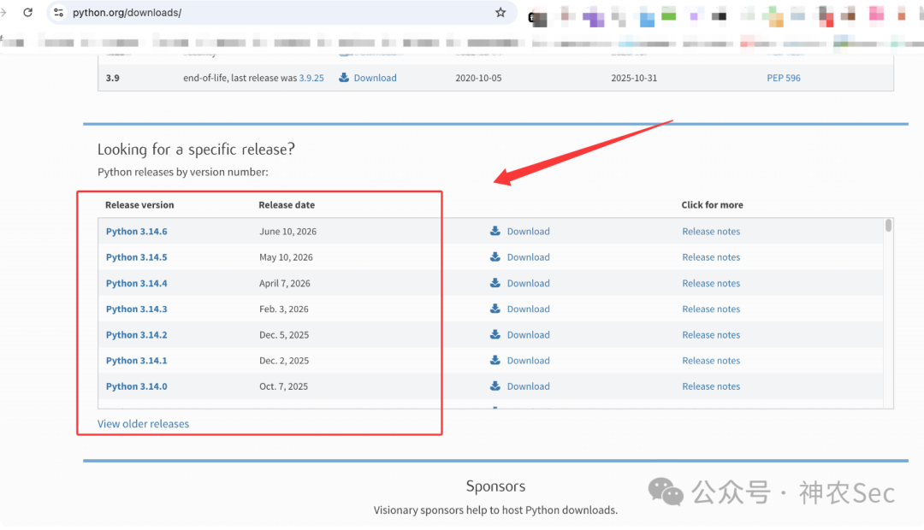Select the 'Dec. 5, 2025' date text
The height and width of the screenshot is (530, 924).
pyautogui.click(x=284, y=335)
